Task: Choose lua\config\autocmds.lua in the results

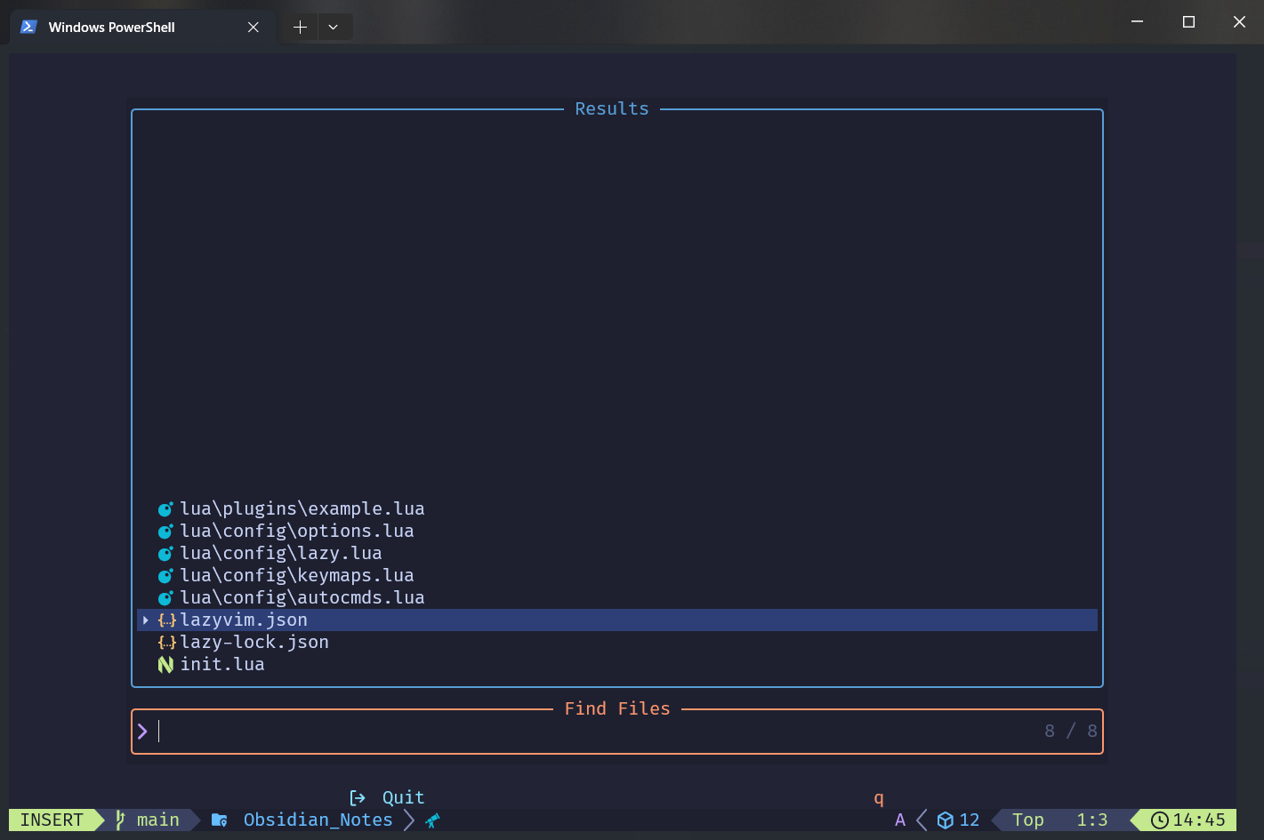Action: pos(302,598)
